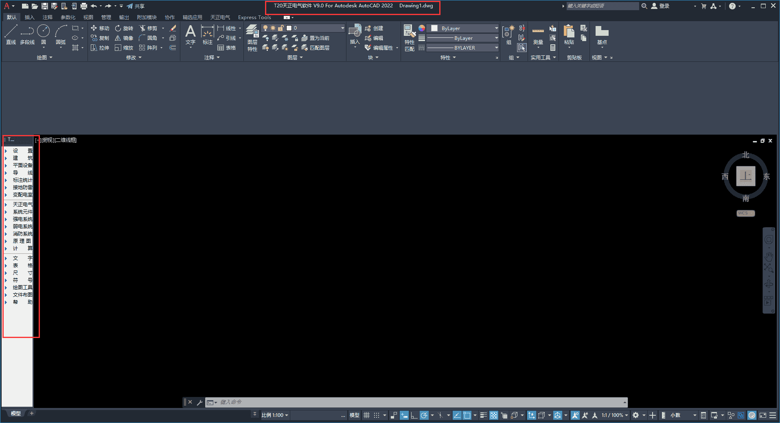Toggle transparency display in status bar
Image resolution: width=780 pixels, height=423 pixels.
click(493, 415)
